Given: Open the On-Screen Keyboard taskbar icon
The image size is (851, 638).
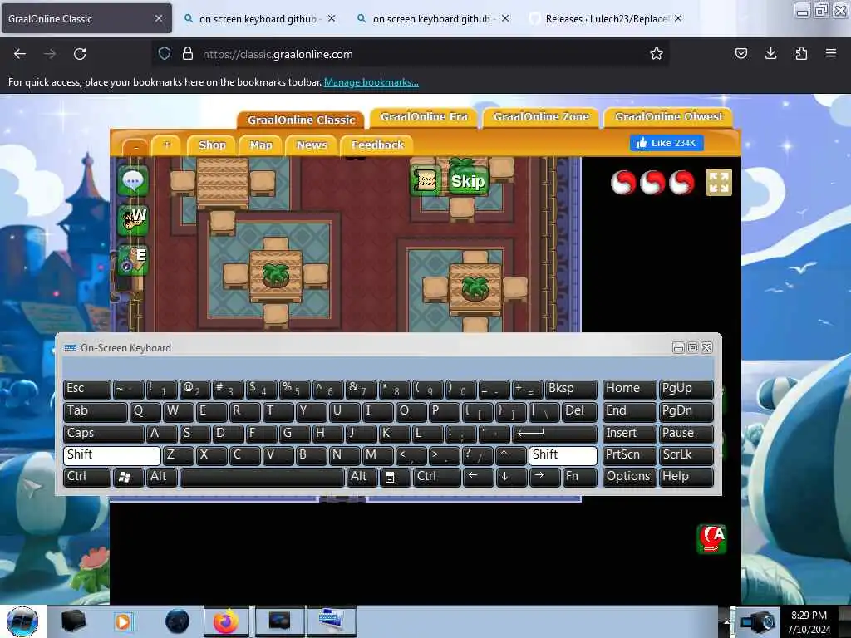Looking at the screenshot, I should [331, 621].
